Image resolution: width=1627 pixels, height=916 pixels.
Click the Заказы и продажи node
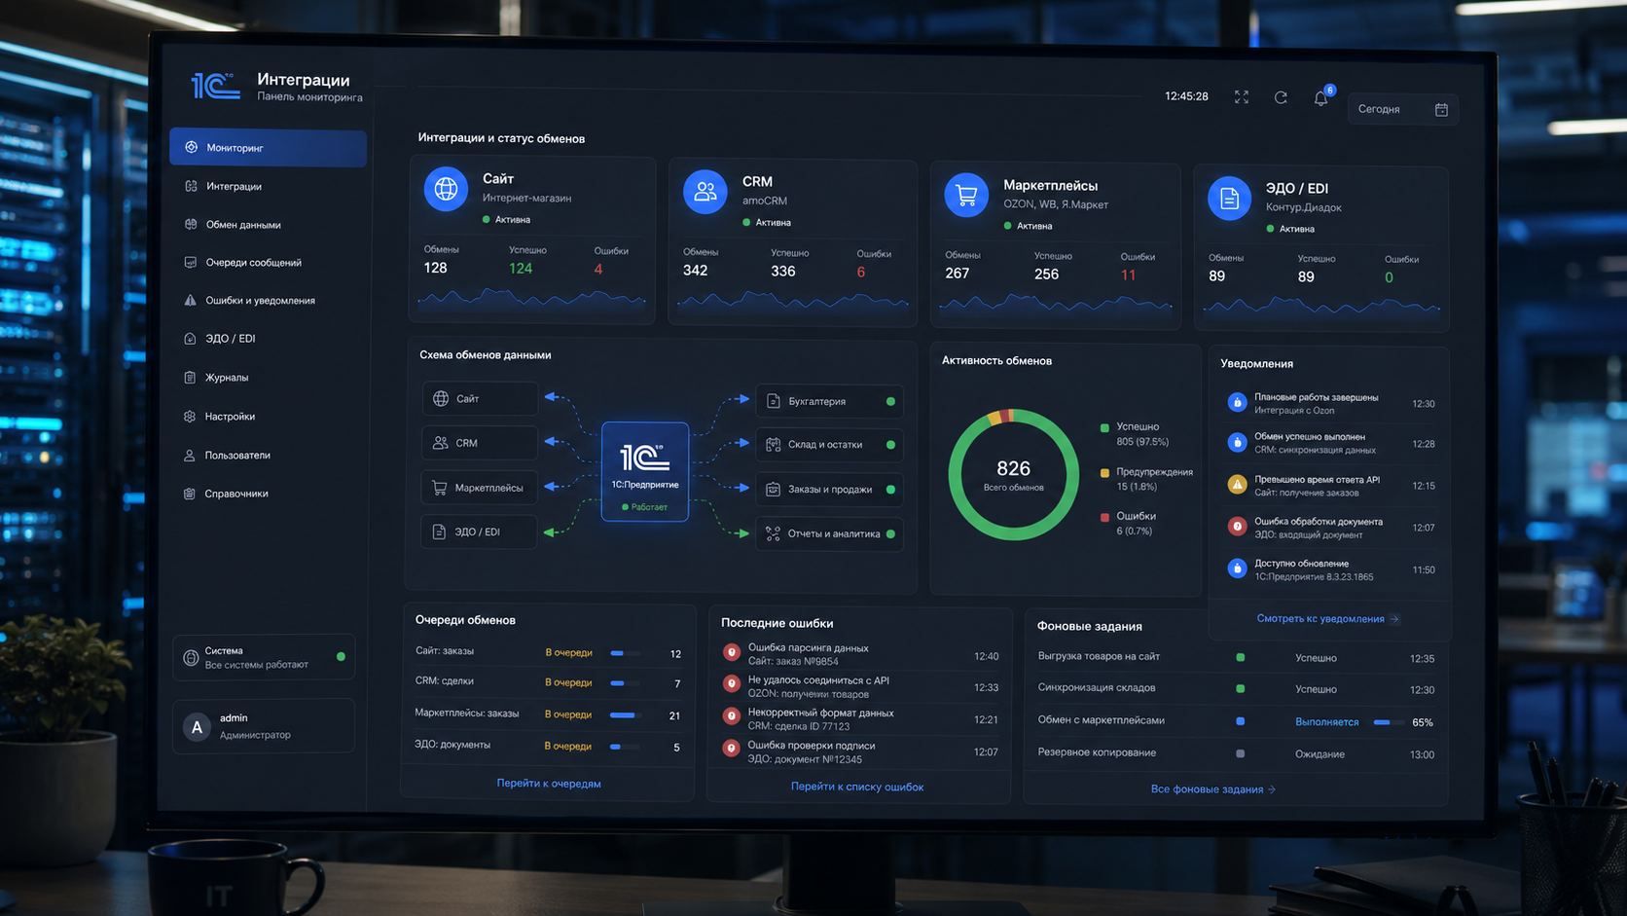click(x=829, y=490)
